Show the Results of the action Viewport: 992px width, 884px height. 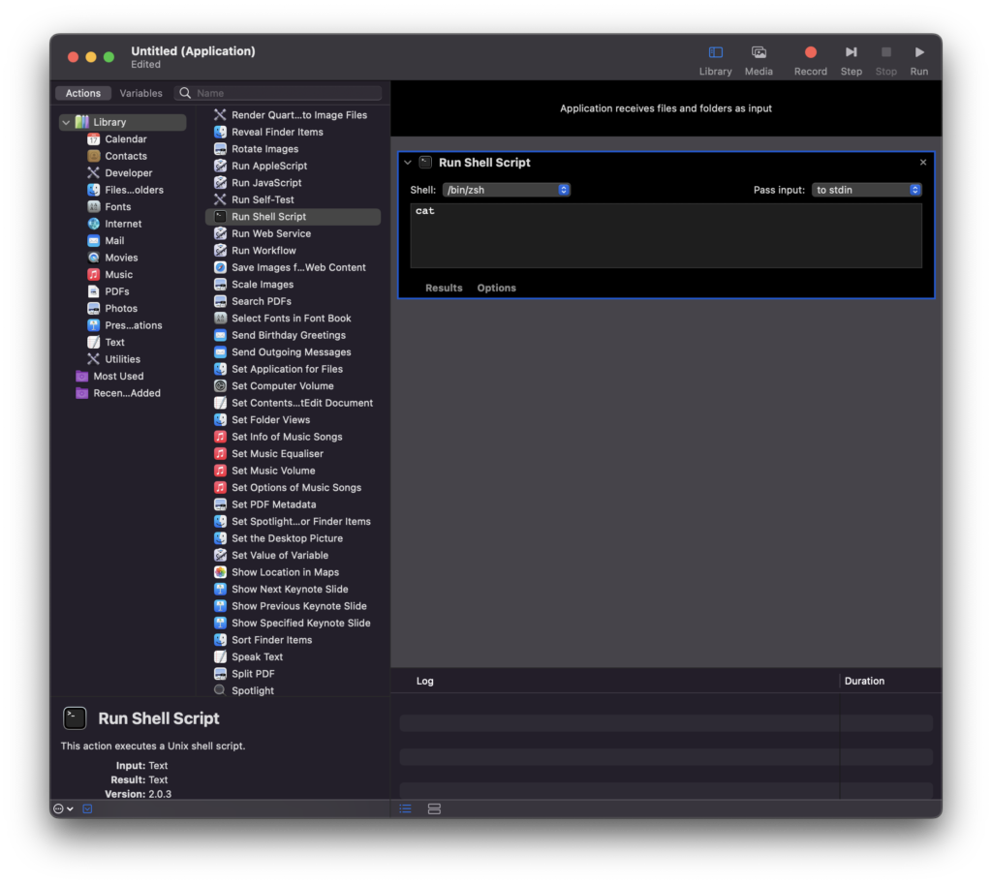point(444,288)
